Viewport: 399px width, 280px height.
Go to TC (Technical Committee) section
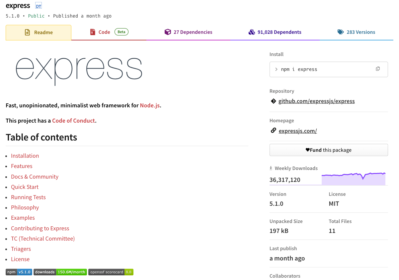pos(43,239)
